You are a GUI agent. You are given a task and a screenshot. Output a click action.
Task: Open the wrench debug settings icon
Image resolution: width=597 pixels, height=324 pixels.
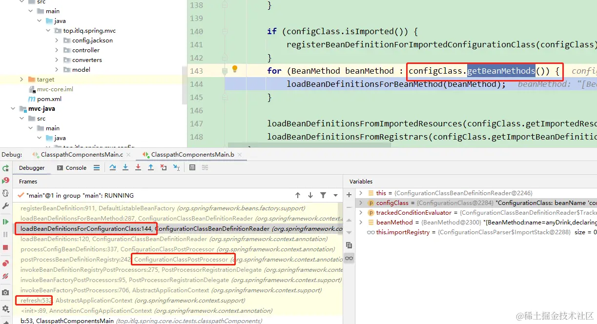[5, 206]
